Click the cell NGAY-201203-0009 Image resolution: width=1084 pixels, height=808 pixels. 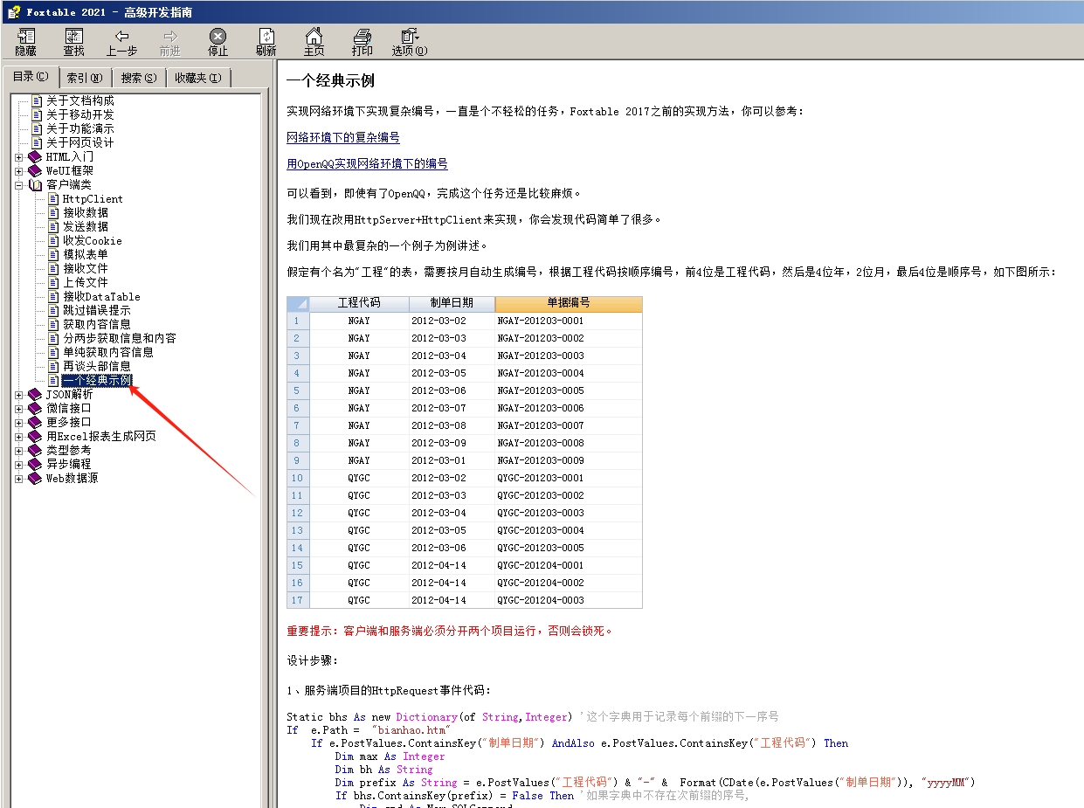(x=568, y=460)
